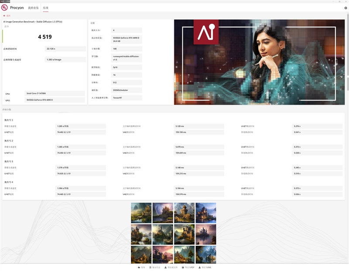Click the export as file button
The height and width of the screenshot is (271, 349).
[171, 268]
